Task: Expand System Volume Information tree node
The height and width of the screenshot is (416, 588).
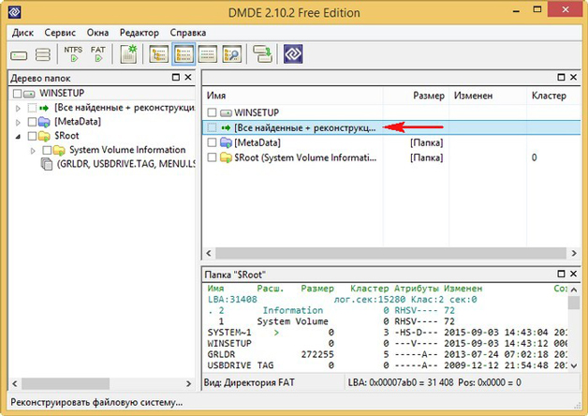Action: click(x=33, y=150)
